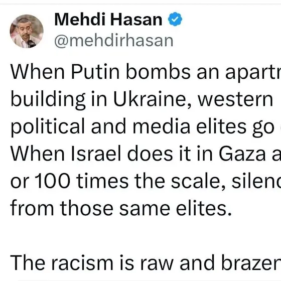This screenshot has height=281, width=281.
Task: Click the word "Israel" in the tweet
Action: [x=96, y=154]
